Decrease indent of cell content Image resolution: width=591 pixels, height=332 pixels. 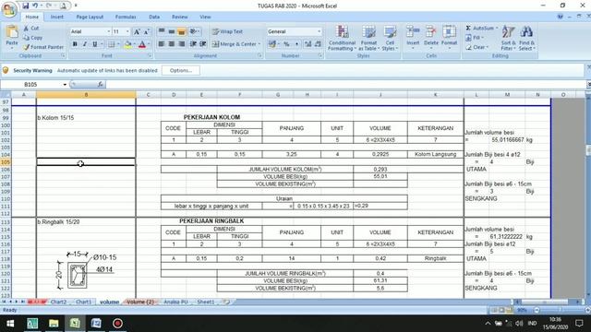(x=193, y=44)
